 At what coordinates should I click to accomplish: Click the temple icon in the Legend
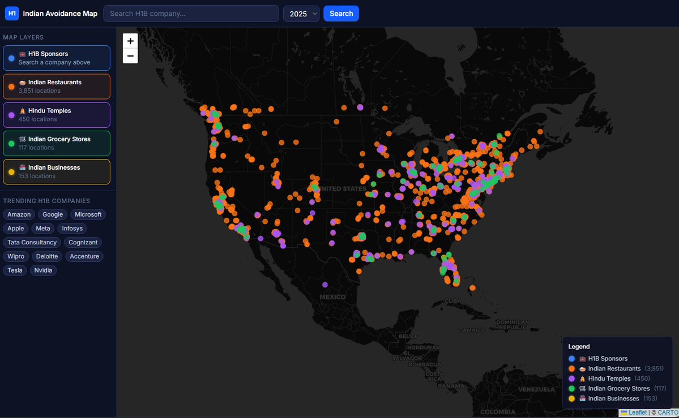point(582,378)
